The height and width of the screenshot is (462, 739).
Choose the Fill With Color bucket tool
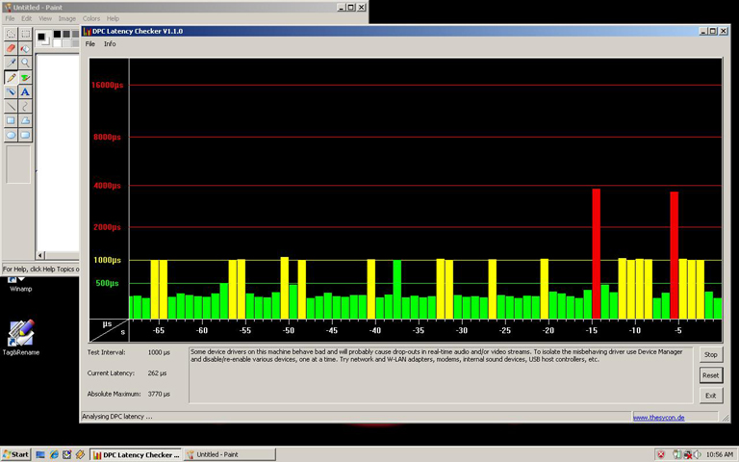click(25, 48)
